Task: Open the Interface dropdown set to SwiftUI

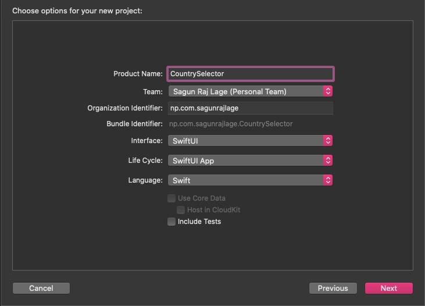Action: pos(245,141)
